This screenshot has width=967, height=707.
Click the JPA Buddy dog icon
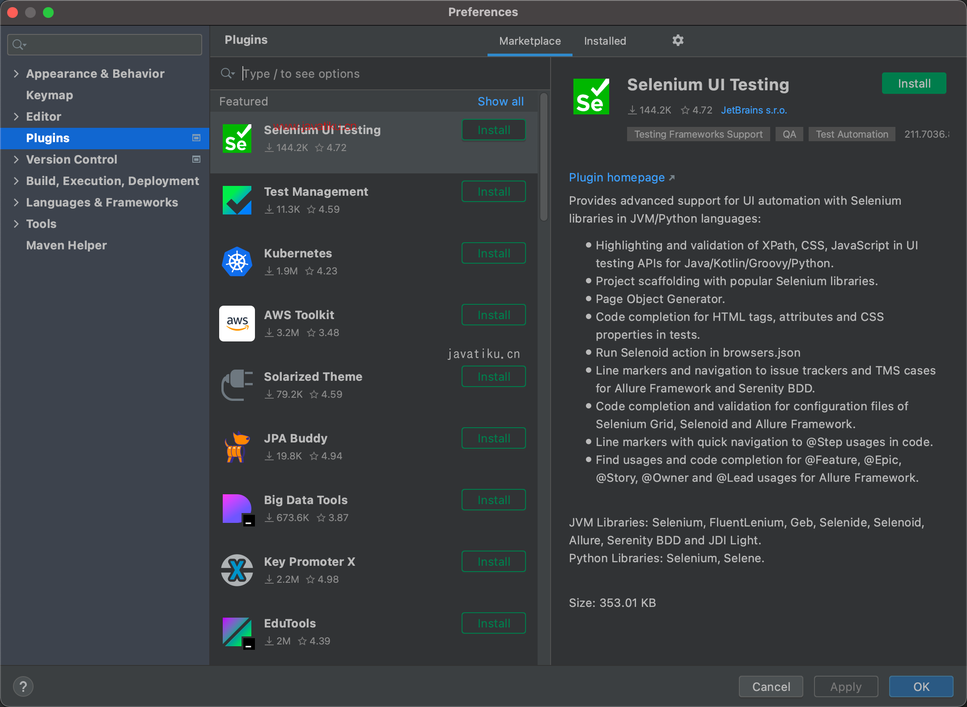[237, 447]
